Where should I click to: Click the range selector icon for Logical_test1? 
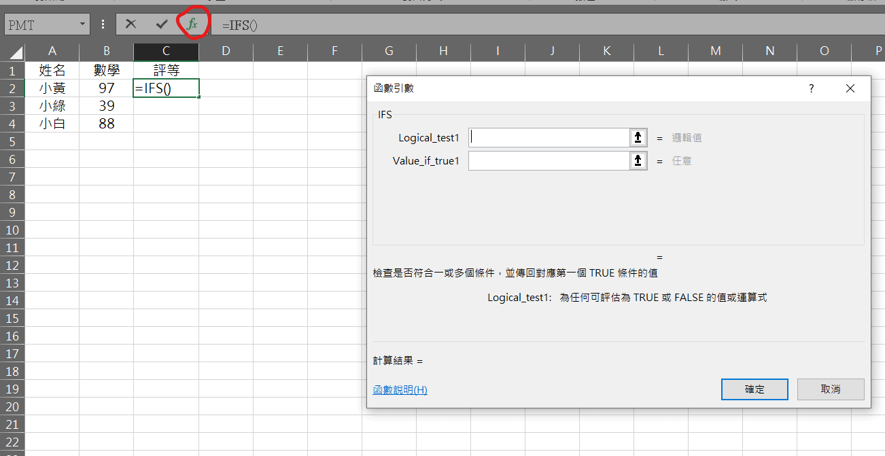(x=638, y=137)
